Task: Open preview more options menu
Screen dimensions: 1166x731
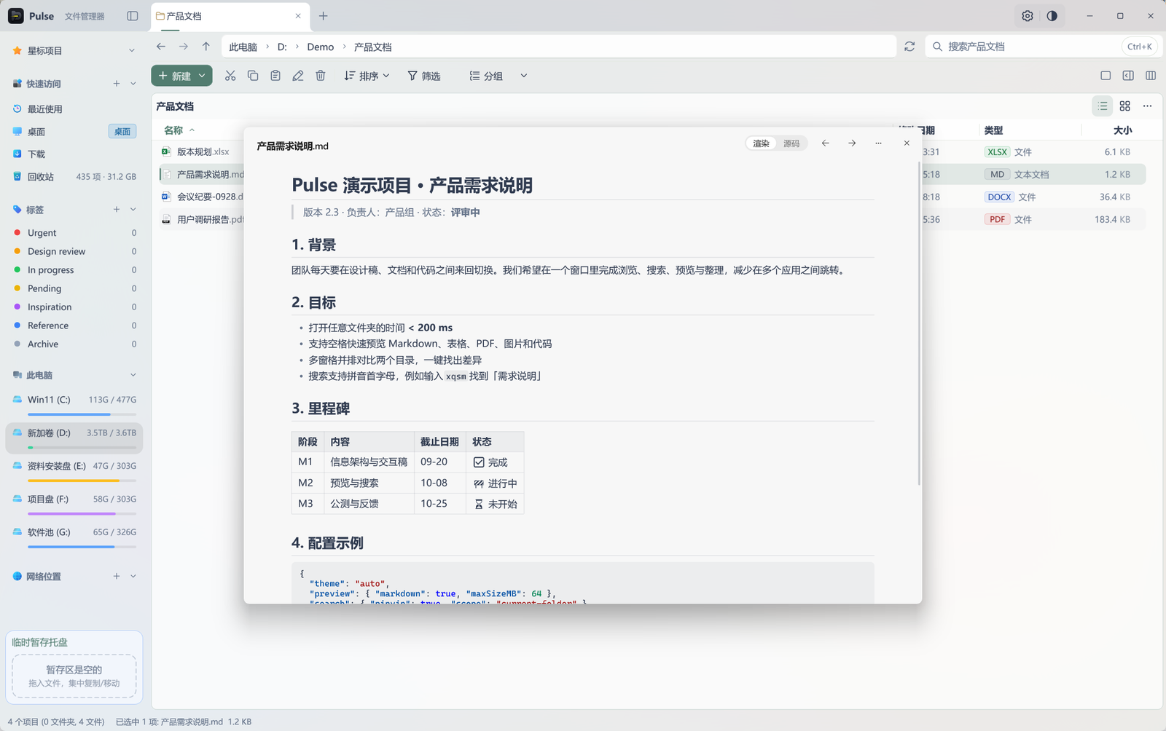Action: click(878, 143)
